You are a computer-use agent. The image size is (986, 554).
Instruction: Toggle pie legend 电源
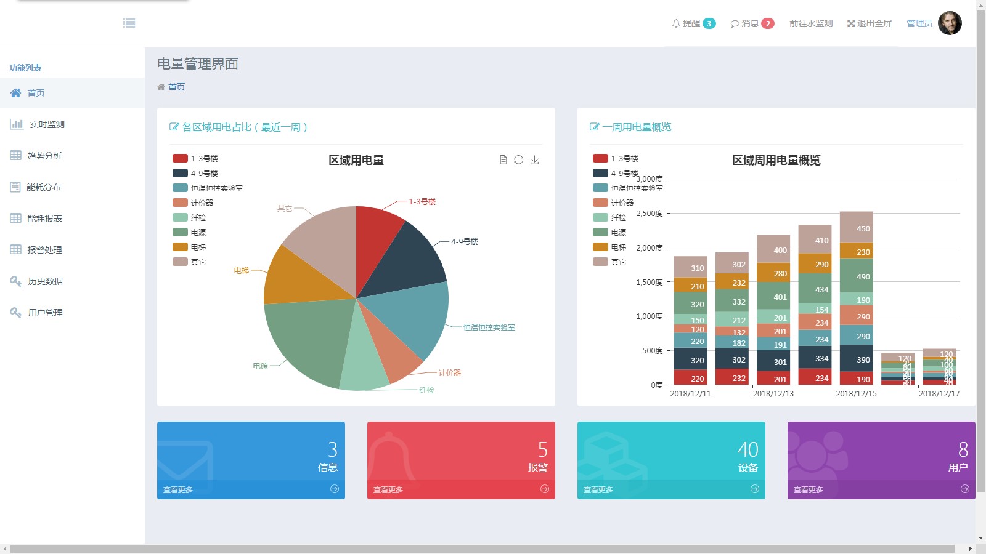click(x=189, y=232)
